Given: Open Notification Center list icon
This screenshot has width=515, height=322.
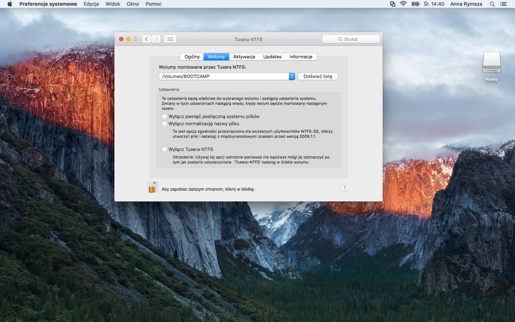Looking at the screenshot, I should (503, 4).
